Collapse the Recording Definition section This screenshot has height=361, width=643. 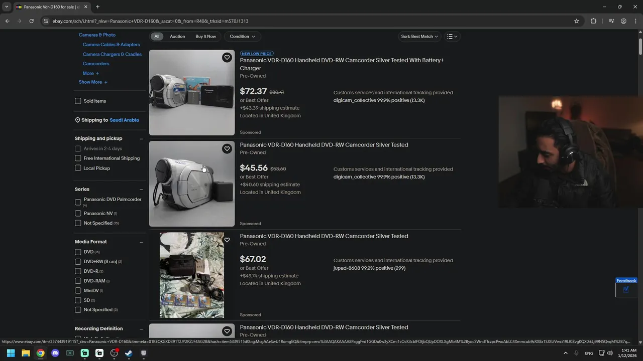coord(141,329)
